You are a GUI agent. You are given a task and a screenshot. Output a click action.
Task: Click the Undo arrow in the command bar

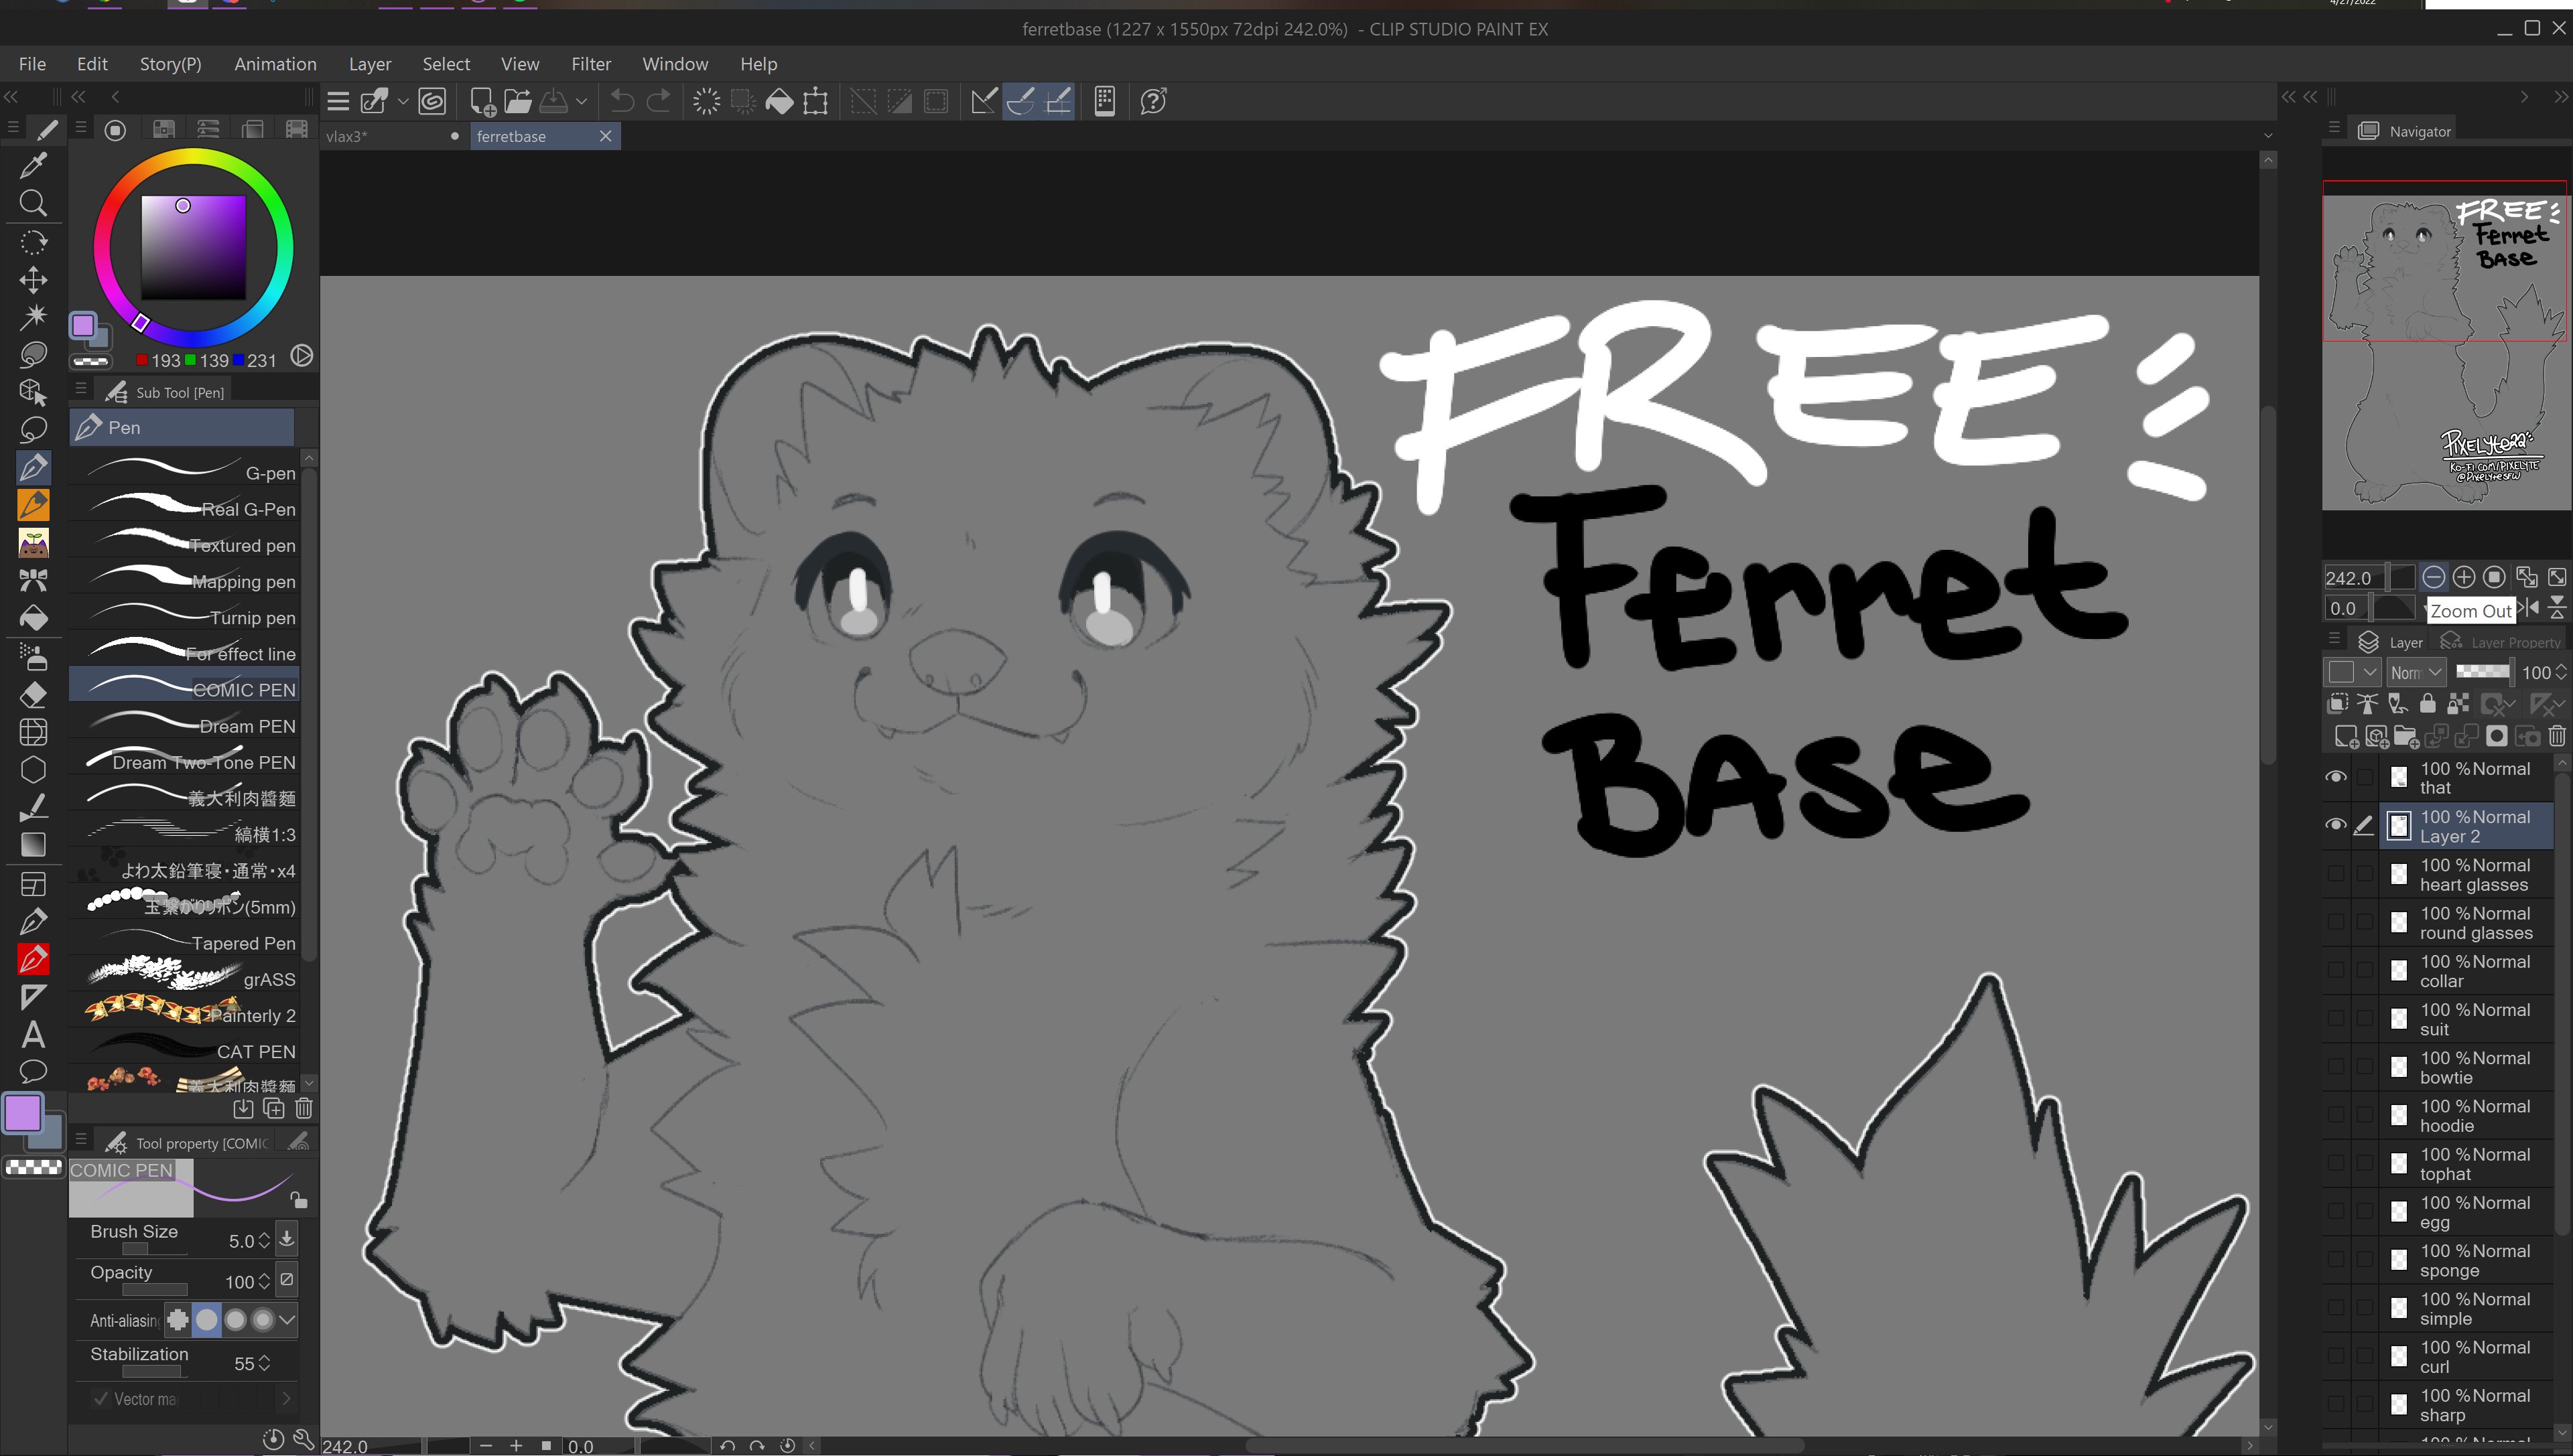[621, 101]
